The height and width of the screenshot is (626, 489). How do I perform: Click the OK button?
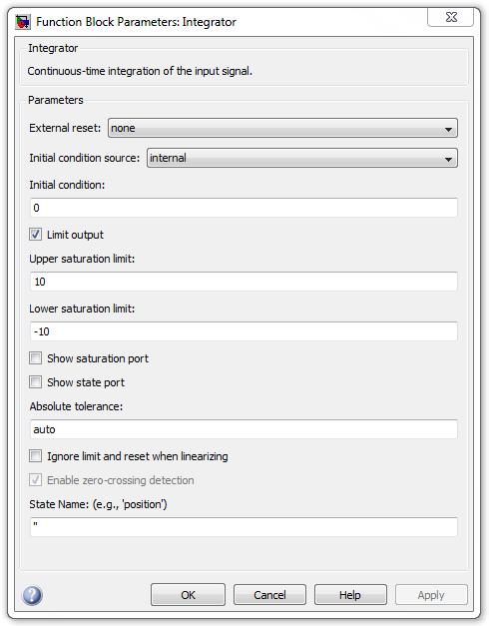[x=188, y=595]
